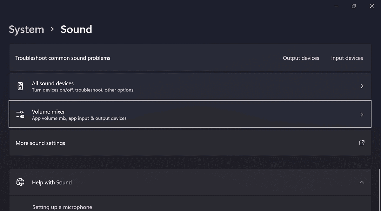Open the Setting up a microphone help link

62,207
